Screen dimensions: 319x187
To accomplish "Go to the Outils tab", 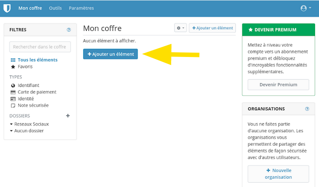I will (55, 8).
